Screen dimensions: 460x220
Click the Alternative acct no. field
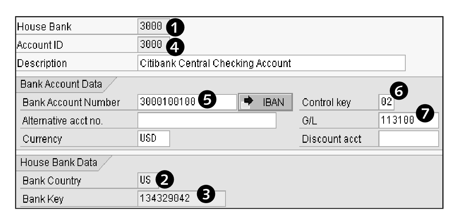pyautogui.click(x=207, y=120)
